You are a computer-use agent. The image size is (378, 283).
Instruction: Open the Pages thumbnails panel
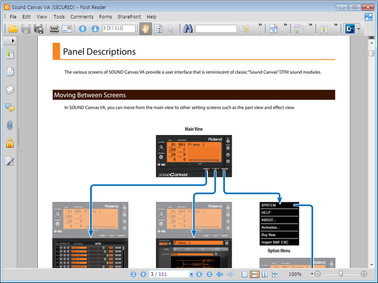(x=10, y=72)
